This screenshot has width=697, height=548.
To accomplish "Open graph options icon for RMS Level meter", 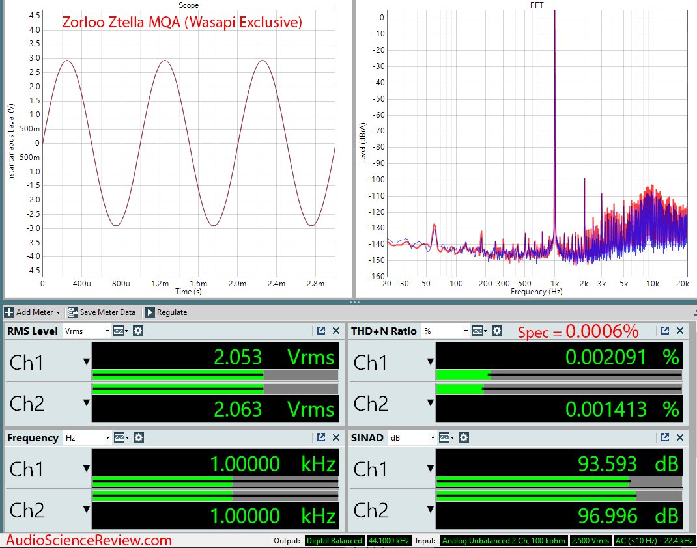I will pos(121,331).
